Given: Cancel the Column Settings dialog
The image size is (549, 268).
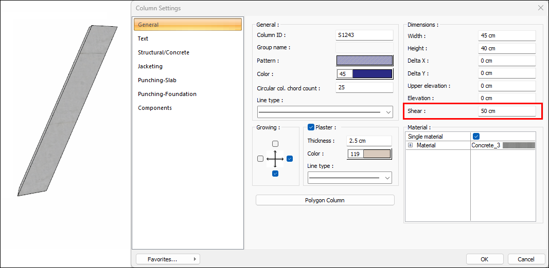Looking at the screenshot, I should (526, 259).
